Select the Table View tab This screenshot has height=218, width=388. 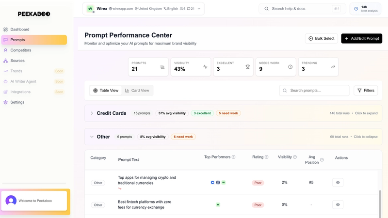(x=106, y=91)
